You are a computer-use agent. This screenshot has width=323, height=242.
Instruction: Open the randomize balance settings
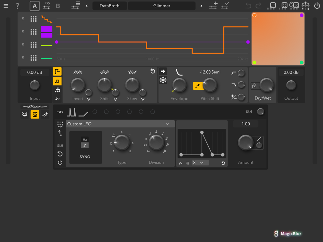click(306, 5)
